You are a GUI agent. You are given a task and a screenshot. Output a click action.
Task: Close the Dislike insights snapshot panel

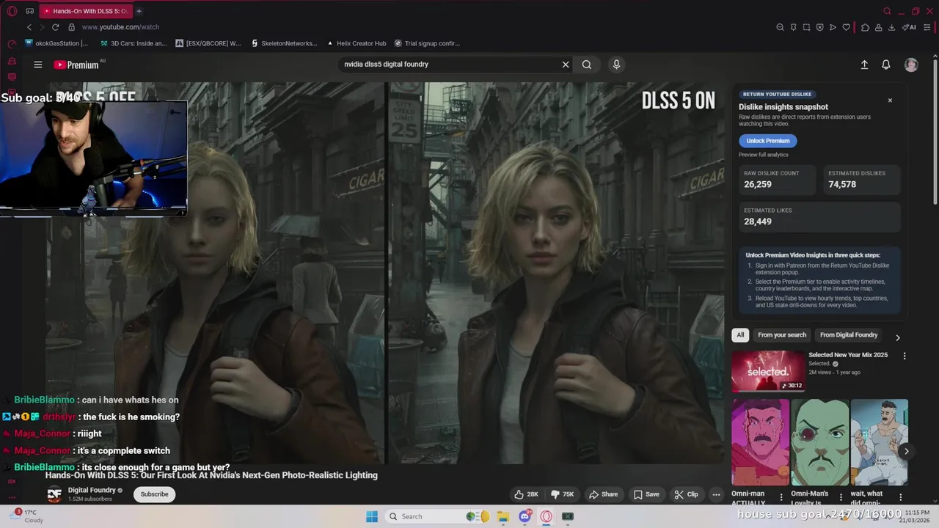(890, 100)
